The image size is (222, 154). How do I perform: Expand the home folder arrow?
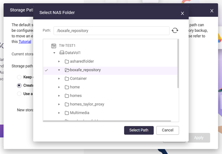pos(59,87)
